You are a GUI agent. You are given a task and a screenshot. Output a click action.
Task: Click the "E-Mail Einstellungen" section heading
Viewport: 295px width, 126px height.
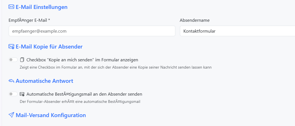[x=41, y=7]
